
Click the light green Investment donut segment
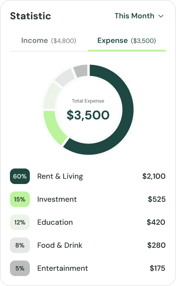click(x=54, y=127)
